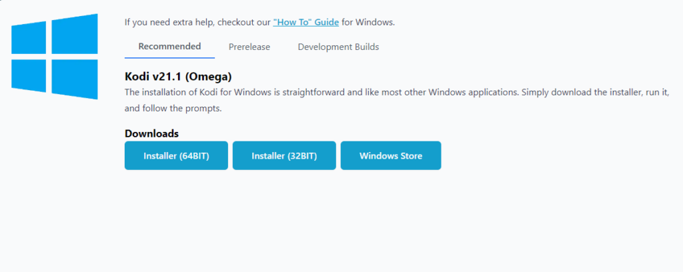Viewport: 683px width, 272px height.
Task: Click the top-right pane of the Windows logo
Action: [x=74, y=34]
